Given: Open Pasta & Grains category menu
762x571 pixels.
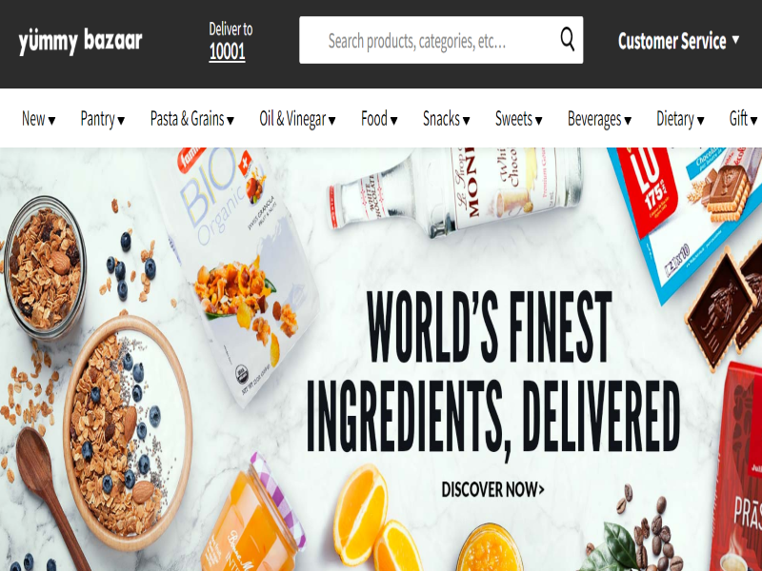Looking at the screenshot, I should 192,118.
